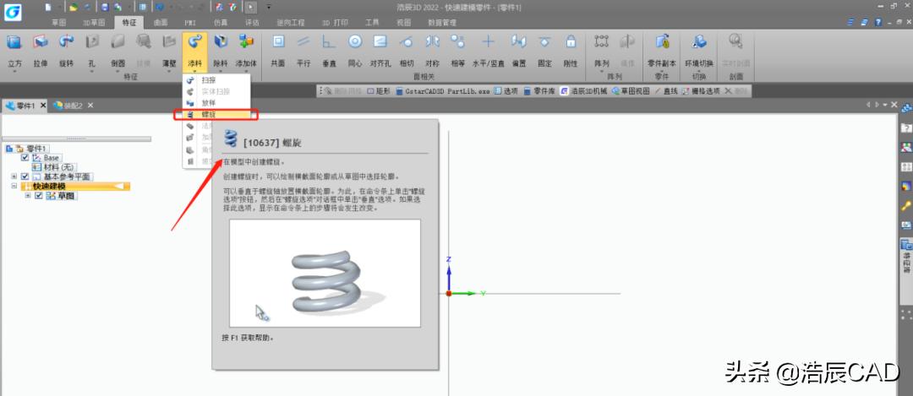Click the 零件副本 (Part copy) icon

tap(662, 42)
